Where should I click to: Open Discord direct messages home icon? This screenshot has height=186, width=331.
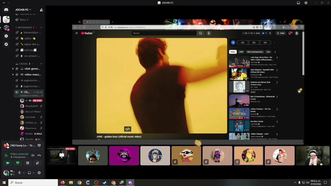(6, 10)
